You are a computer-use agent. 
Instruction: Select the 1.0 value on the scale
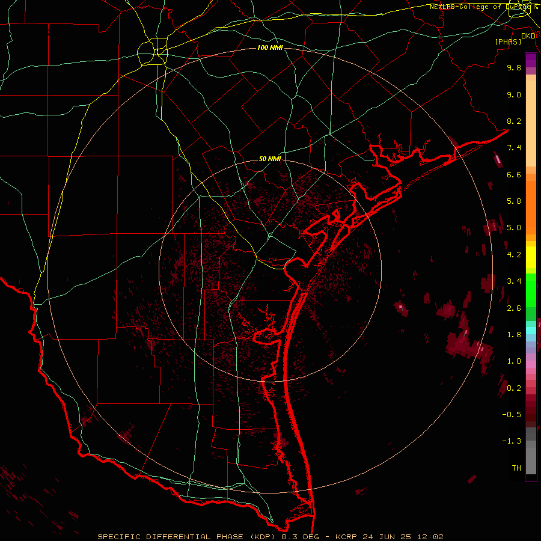[514, 361]
